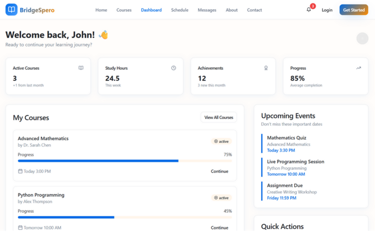Open the Messages nav link
375x241 pixels.
pyautogui.click(x=207, y=10)
